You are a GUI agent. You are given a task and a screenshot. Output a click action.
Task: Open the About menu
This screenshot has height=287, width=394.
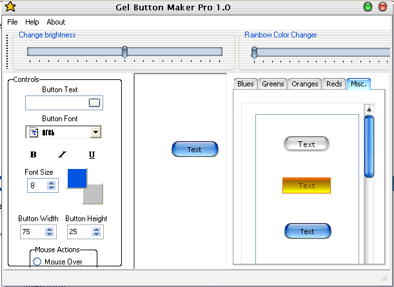(56, 22)
